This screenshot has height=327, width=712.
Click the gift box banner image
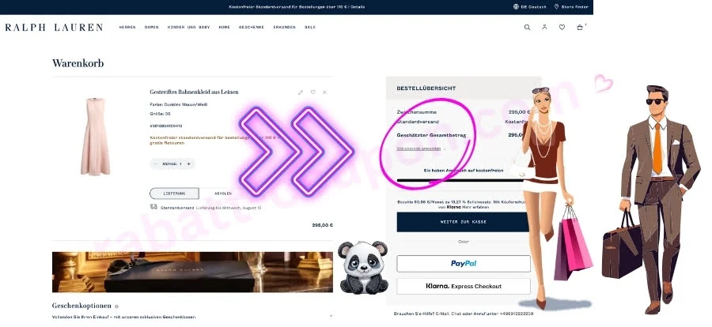192,272
